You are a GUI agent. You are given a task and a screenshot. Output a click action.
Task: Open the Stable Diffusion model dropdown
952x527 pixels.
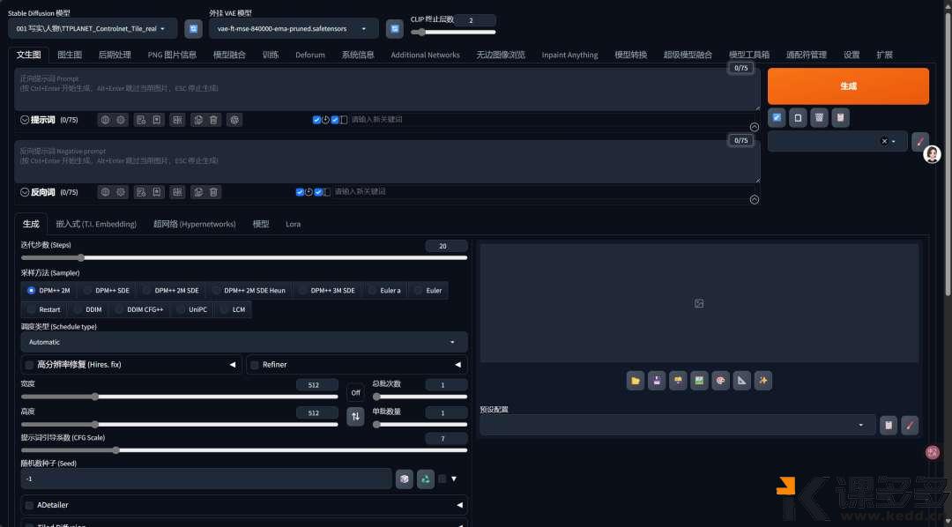click(92, 29)
